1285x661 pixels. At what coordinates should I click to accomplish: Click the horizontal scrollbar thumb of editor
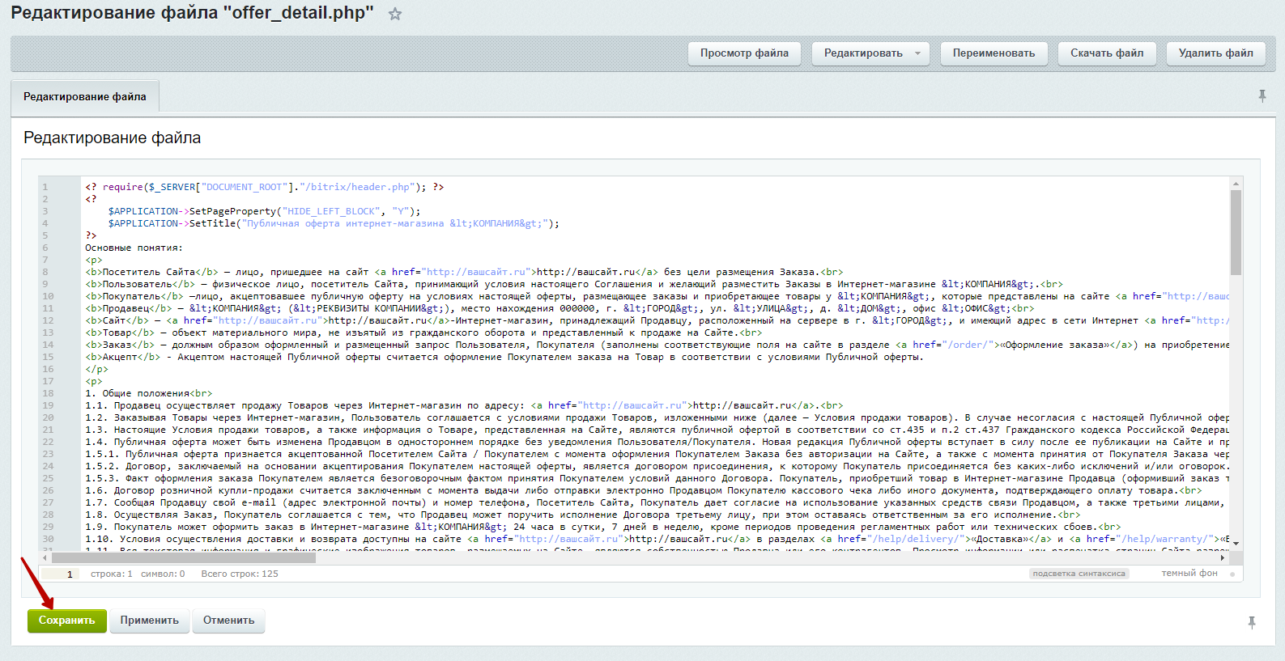184,557
